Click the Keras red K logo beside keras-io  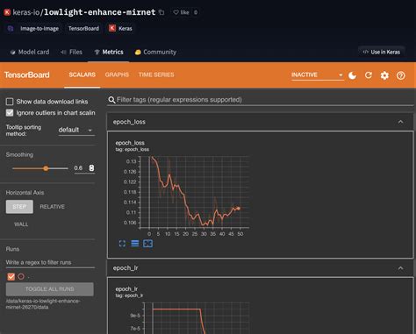click(x=7, y=12)
